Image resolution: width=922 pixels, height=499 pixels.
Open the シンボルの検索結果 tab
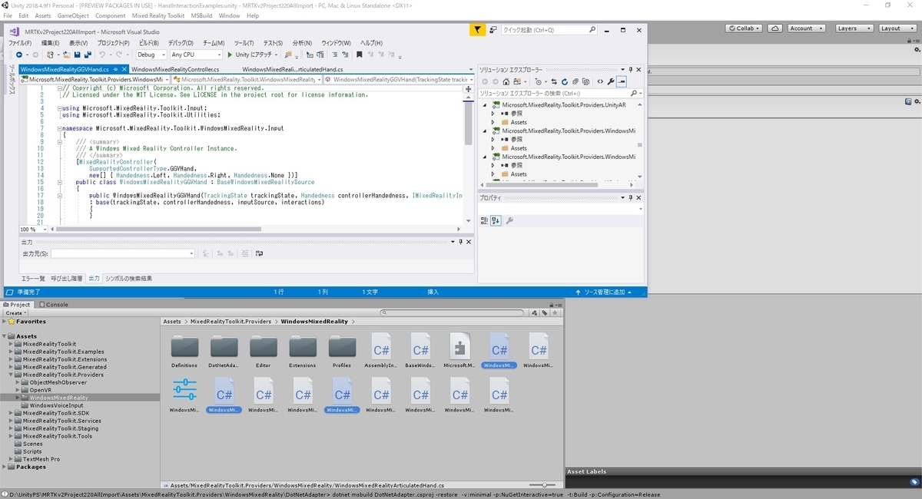[128, 279]
